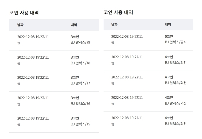The height and width of the screenshot is (139, 202).
Task: Open the BJ 알렉스/78 entry
Action: coord(80,63)
